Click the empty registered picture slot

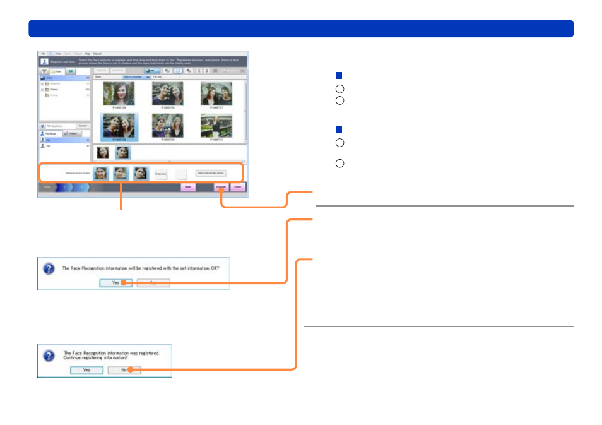pos(181,174)
